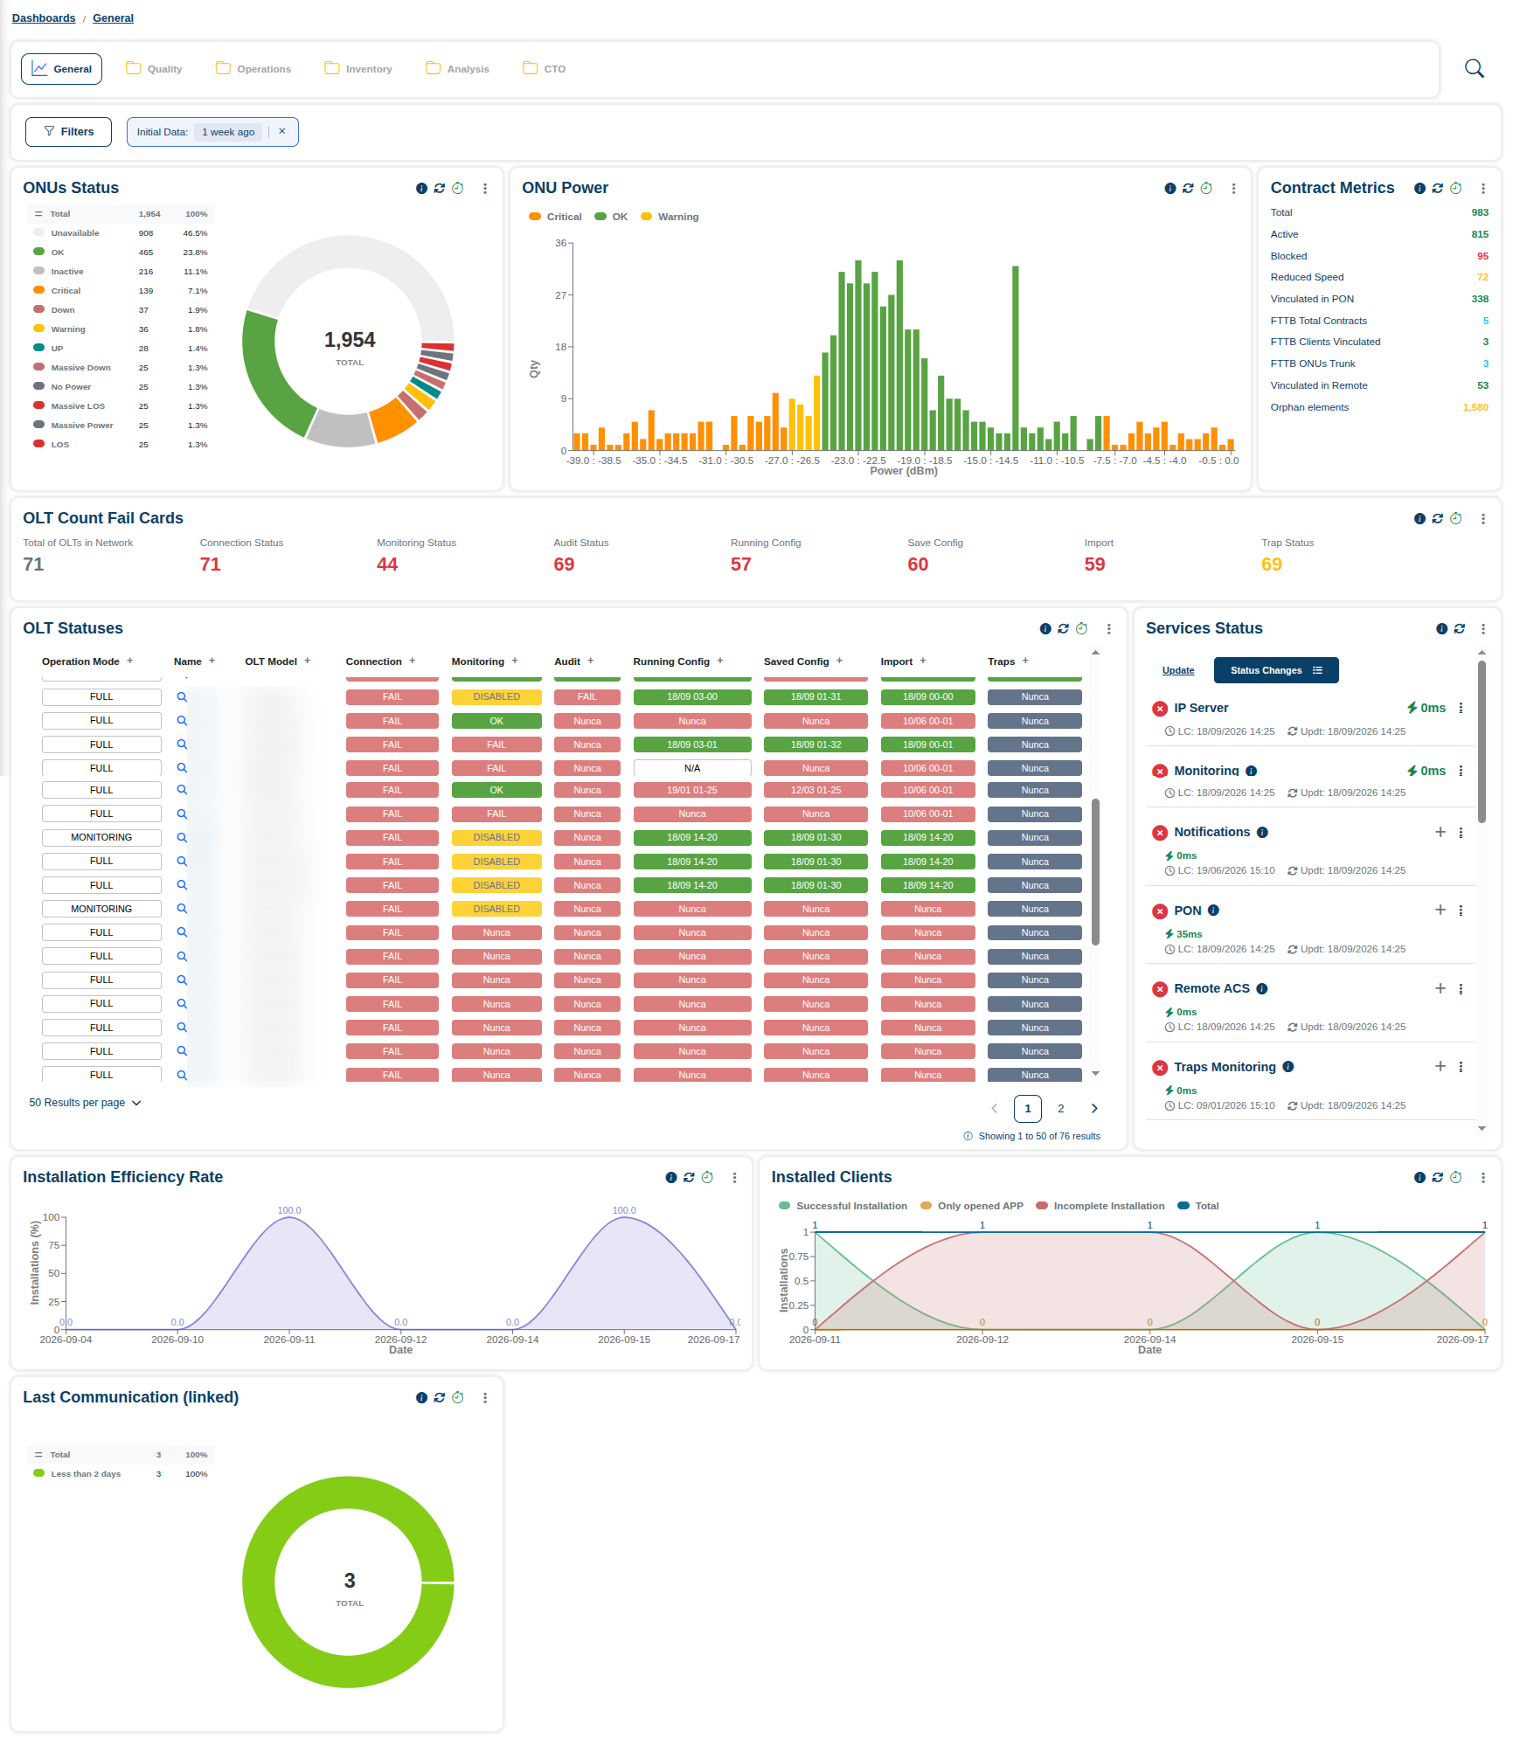Toggle the Warning series in ONU Power legend
The width and height of the screenshot is (1513, 1738).
click(670, 217)
